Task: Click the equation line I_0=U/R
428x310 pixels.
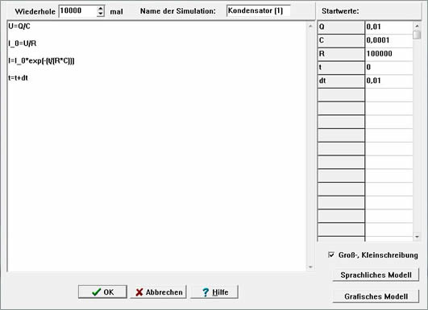Action: (23, 43)
